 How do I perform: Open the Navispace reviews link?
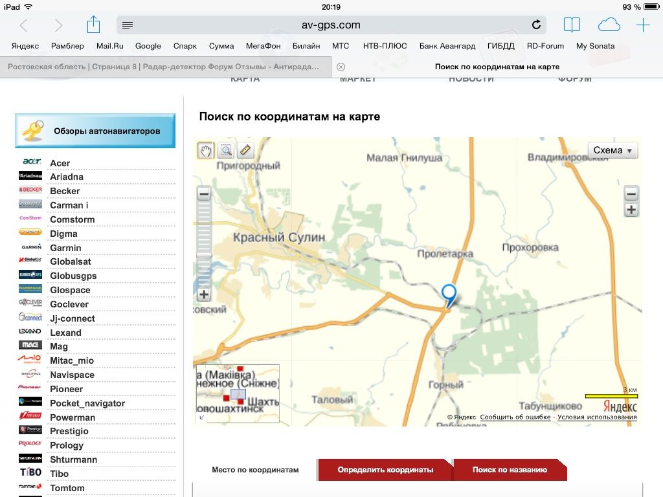click(73, 375)
